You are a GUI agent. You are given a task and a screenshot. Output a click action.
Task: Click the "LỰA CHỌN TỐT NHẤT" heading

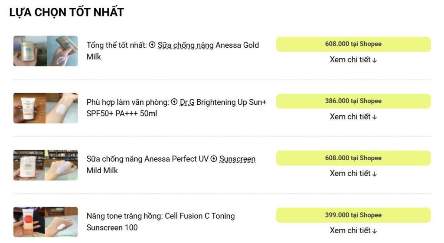[x=66, y=12]
